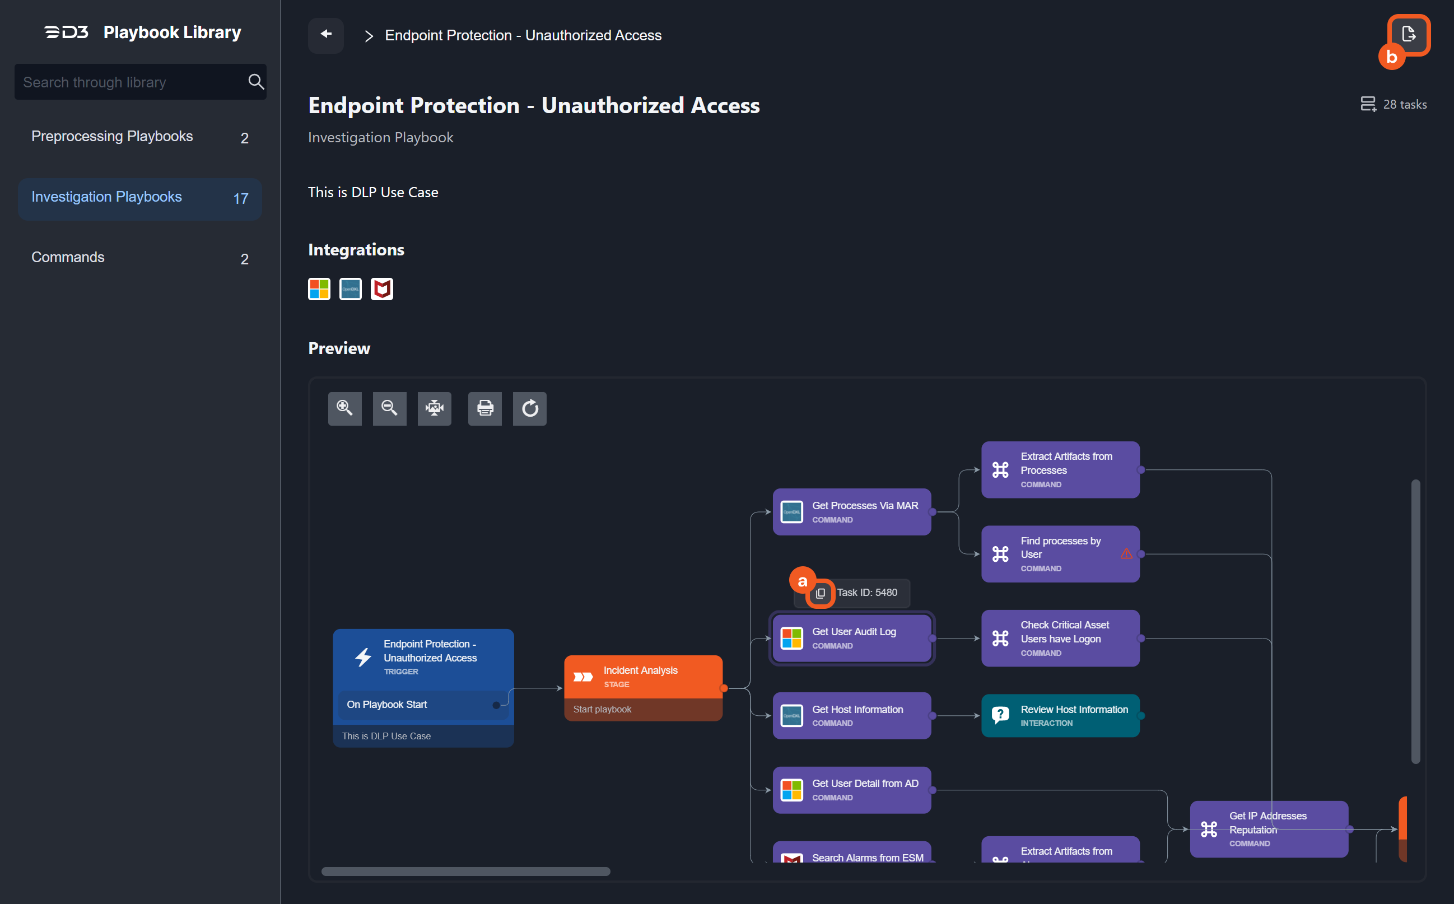1454x904 pixels.
Task: Click the zoom in magnifier button
Action: point(344,408)
